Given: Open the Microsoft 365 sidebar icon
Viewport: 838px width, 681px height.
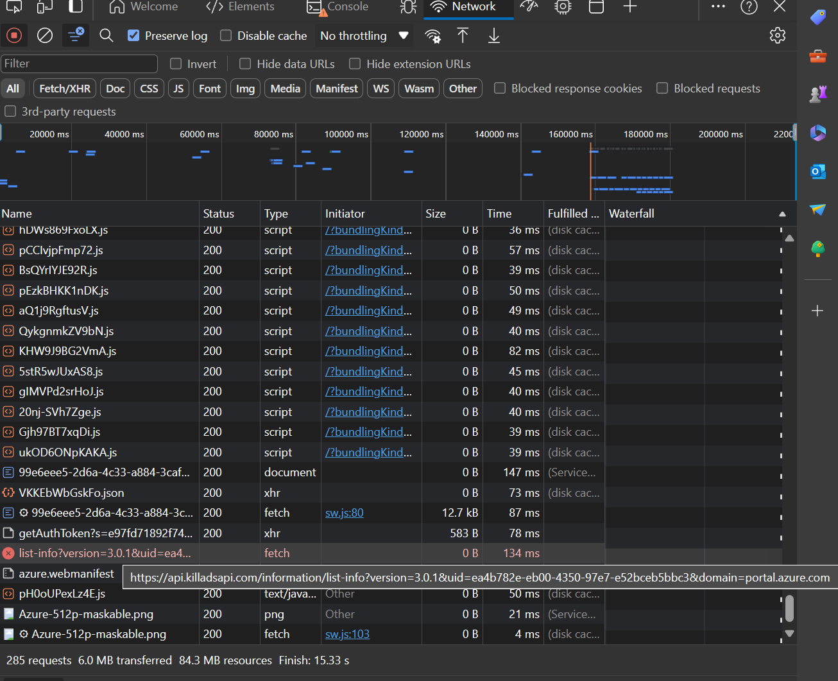Looking at the screenshot, I should [x=818, y=133].
